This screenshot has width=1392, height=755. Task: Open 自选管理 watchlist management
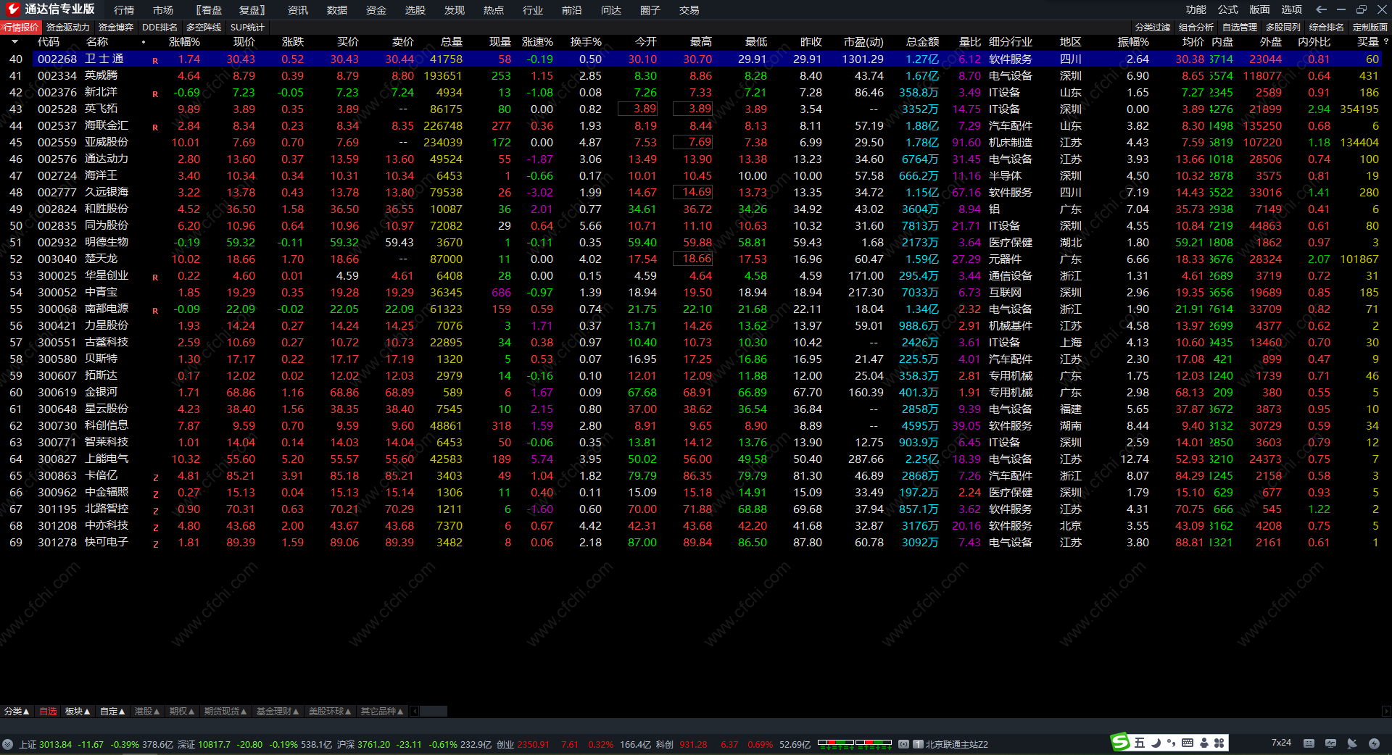[1240, 28]
